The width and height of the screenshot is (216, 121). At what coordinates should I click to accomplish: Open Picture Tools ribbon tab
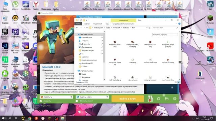123,24
